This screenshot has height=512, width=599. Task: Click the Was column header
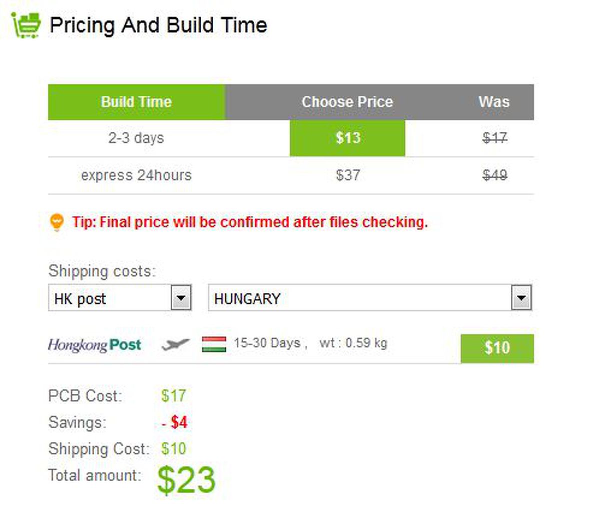point(494,102)
